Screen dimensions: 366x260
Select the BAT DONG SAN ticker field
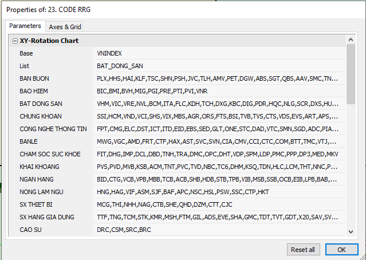pyautogui.click(x=219, y=104)
